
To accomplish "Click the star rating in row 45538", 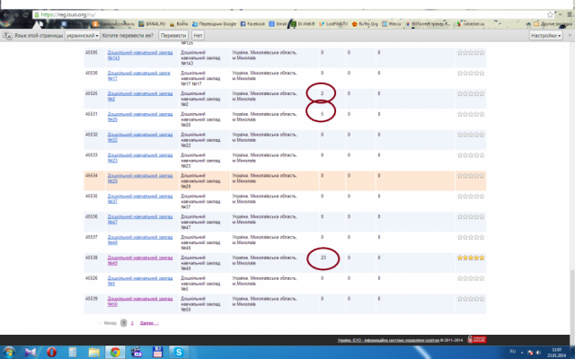I will 471,258.
